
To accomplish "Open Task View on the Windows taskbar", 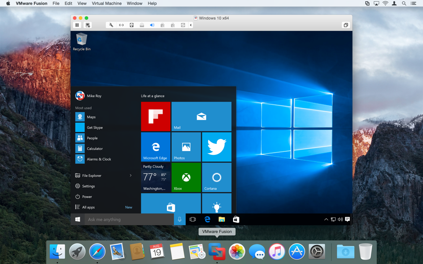I will 193,219.
